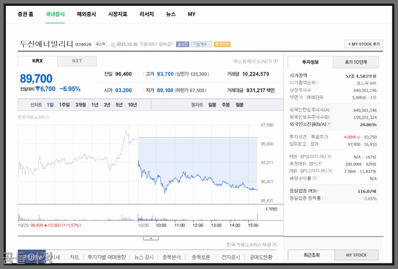The image size is (398, 269).
Task: Click the 투자주의 badge
Action: [x=222, y=44]
